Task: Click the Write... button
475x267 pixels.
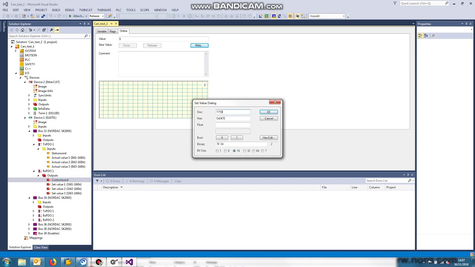Action: pos(199,45)
